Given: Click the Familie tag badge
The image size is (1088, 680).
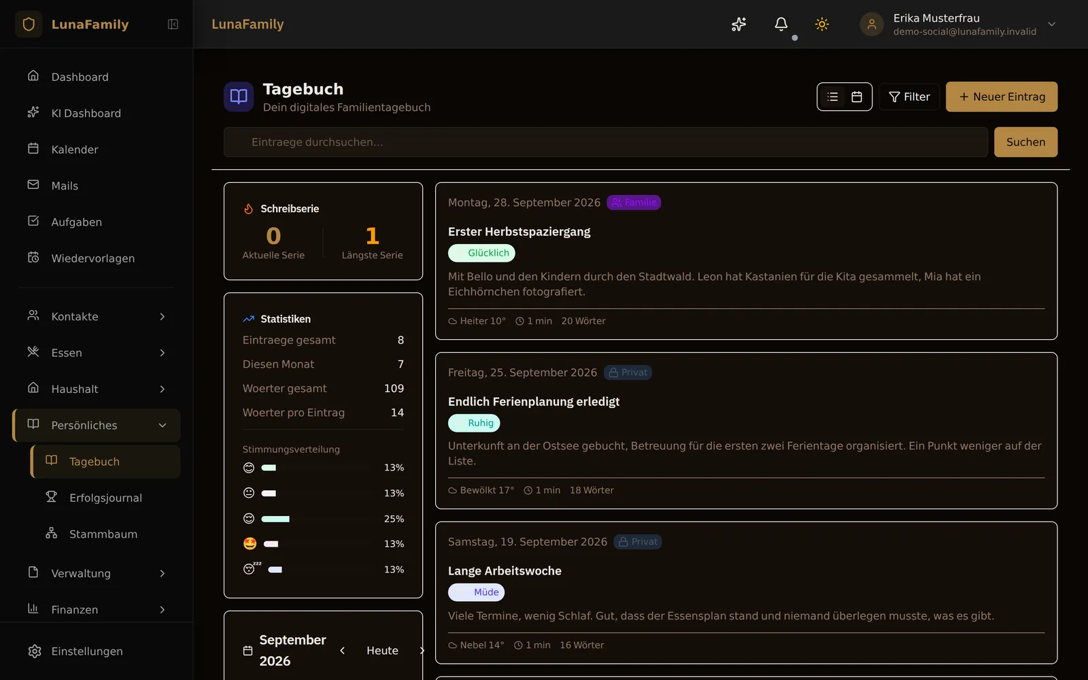Looking at the screenshot, I should (634, 203).
